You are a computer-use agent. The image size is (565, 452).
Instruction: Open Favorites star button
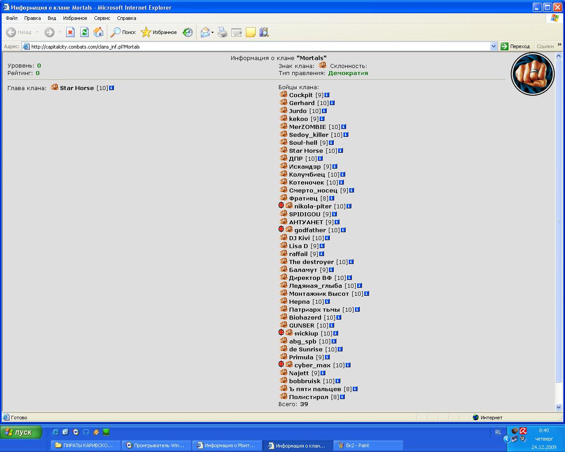159,32
